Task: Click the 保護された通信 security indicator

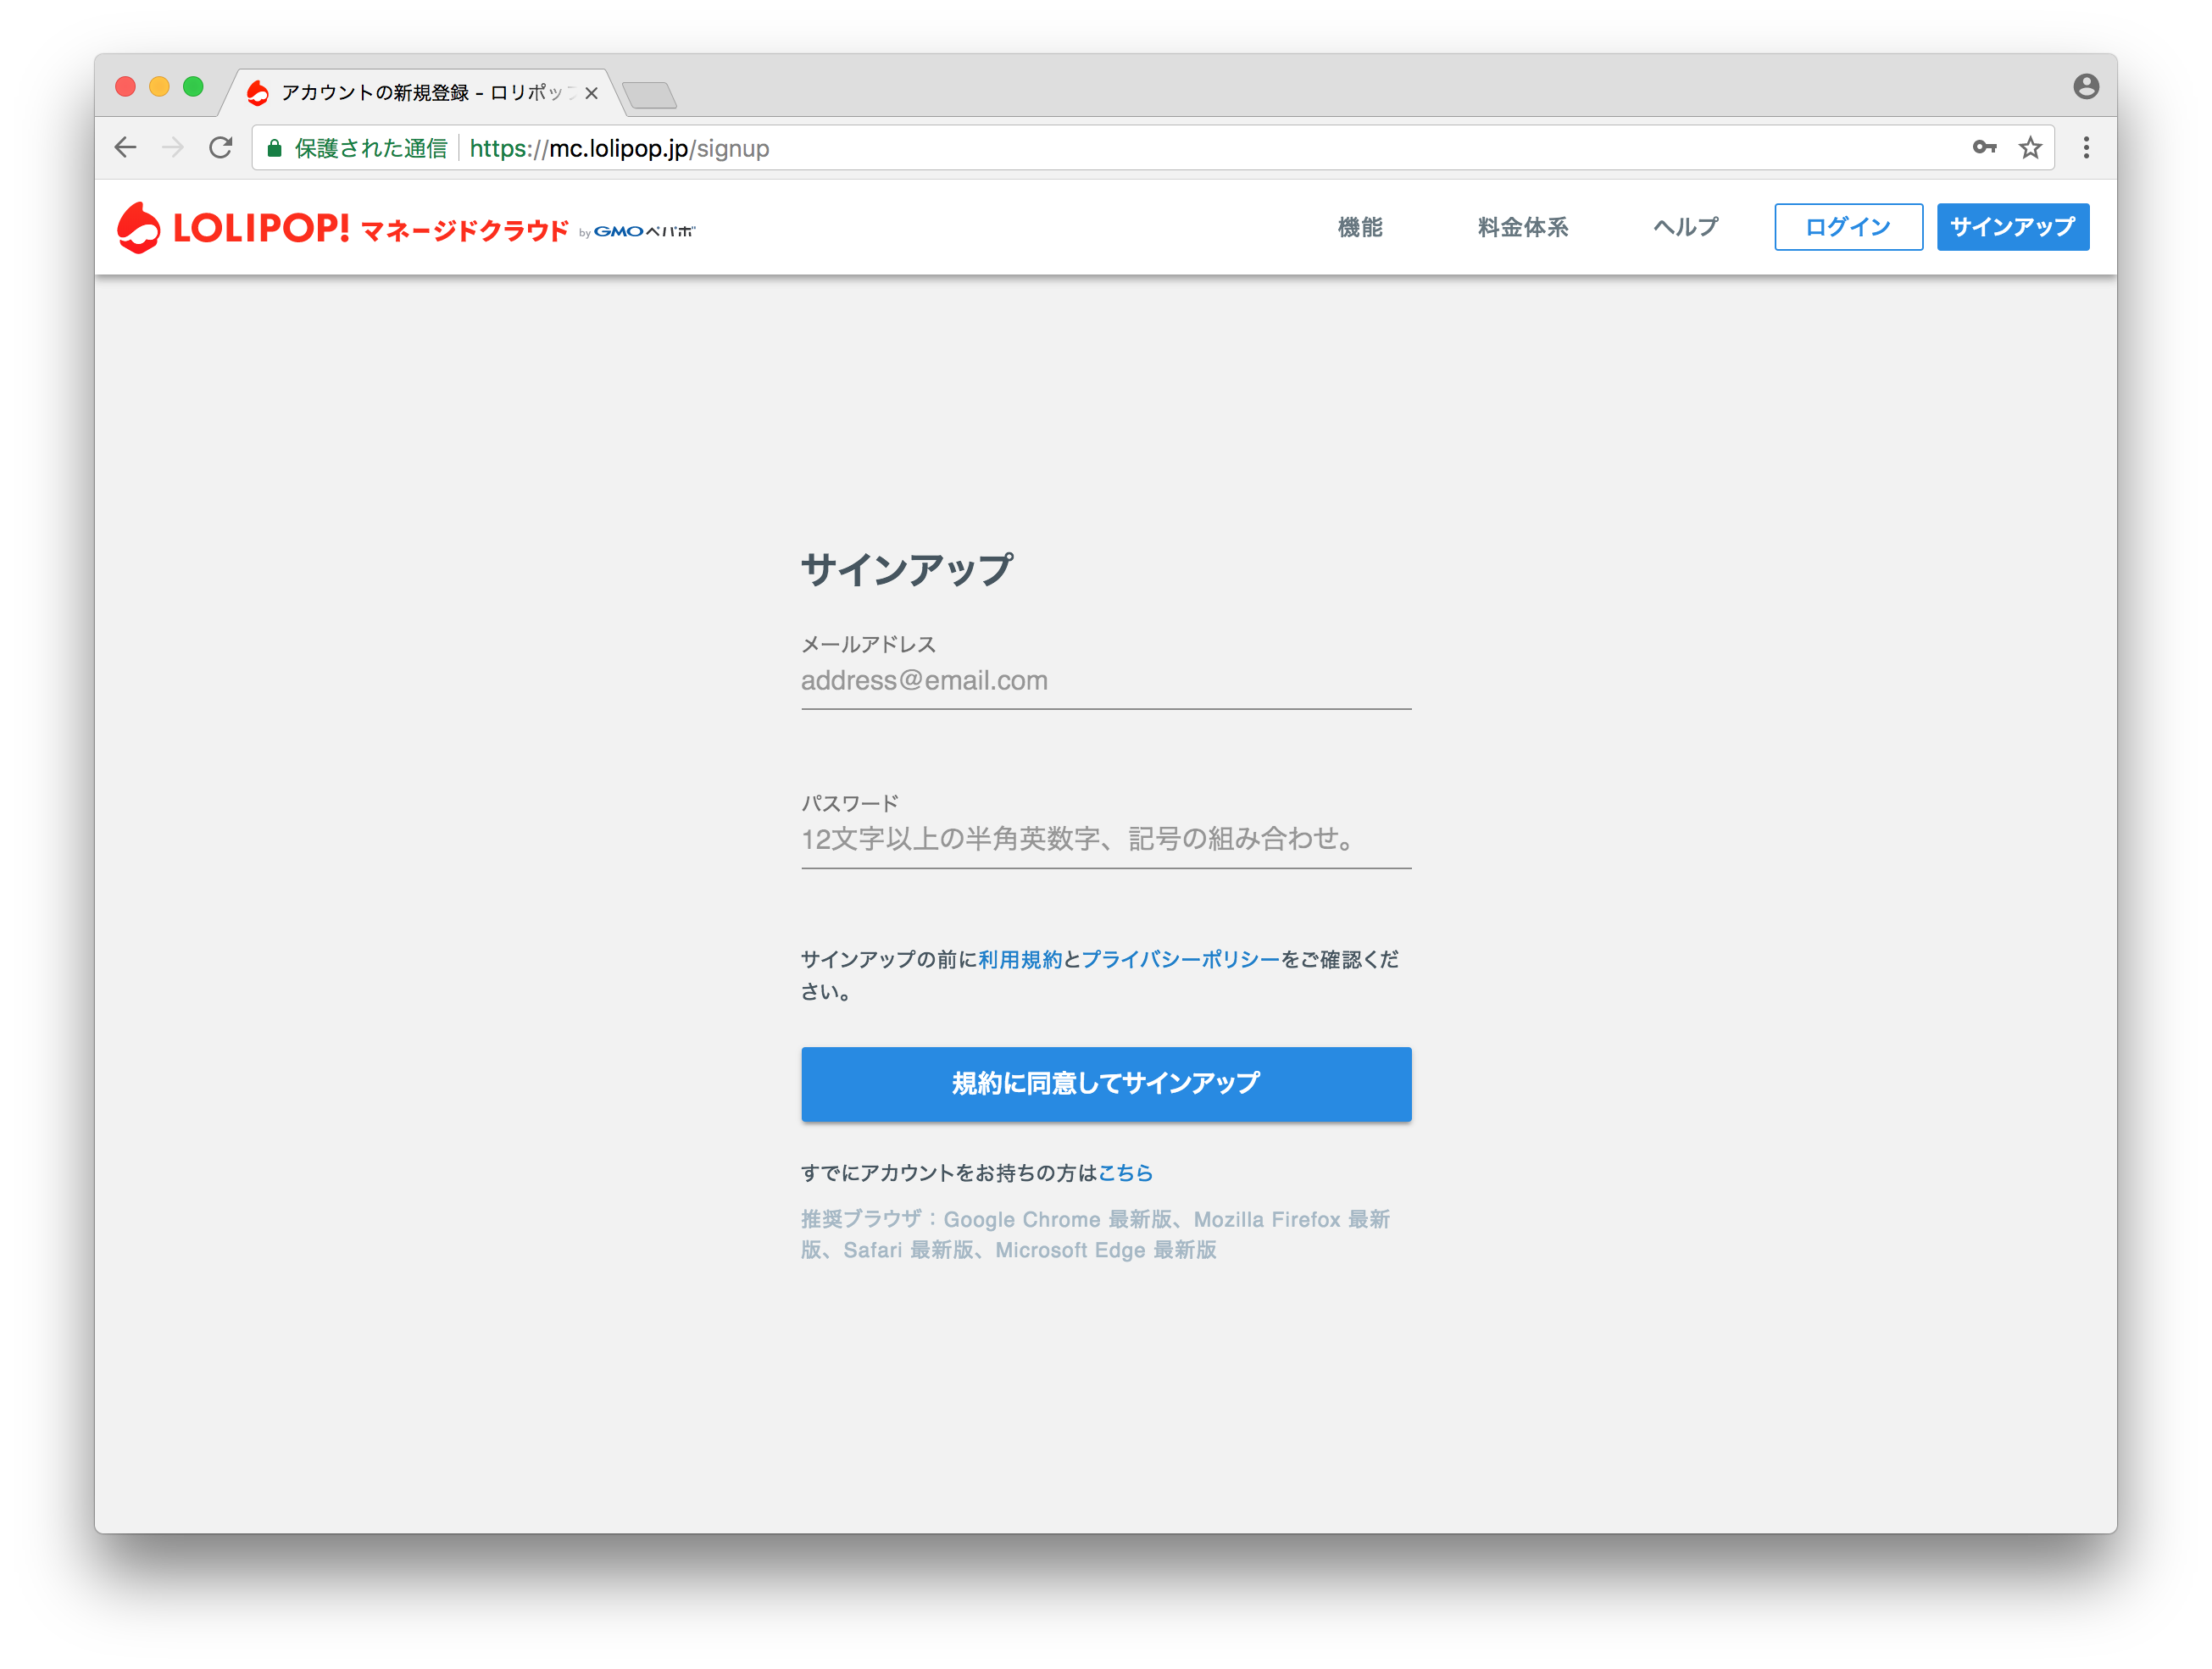Action: 370,147
